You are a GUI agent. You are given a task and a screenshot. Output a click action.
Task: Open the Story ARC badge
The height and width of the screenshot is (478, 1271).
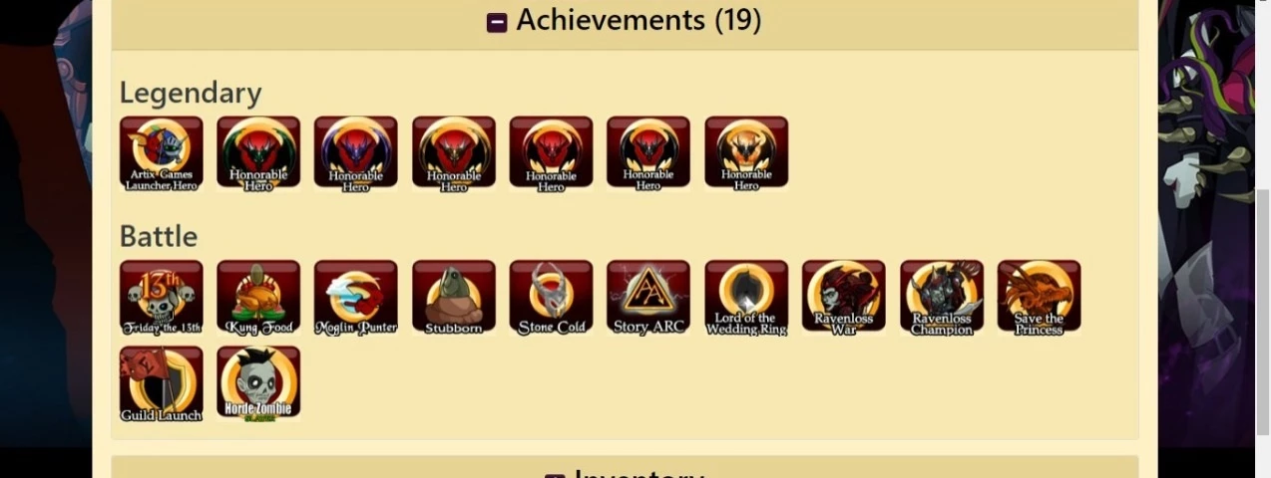[x=648, y=297]
